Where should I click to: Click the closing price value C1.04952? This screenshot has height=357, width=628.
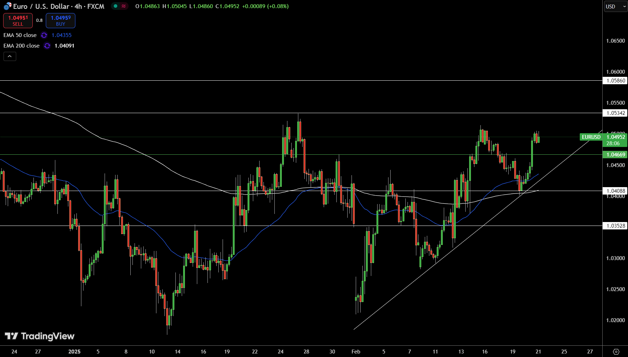(x=228, y=6)
